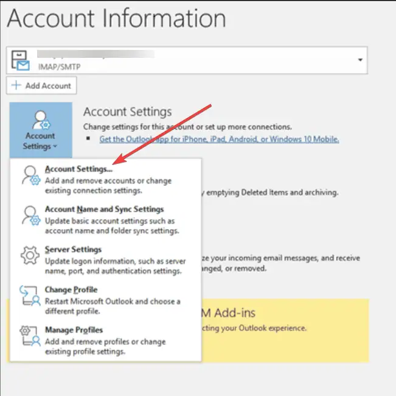The width and height of the screenshot is (396, 396).
Task: Click 'Add and remove profiles or change' text
Action: pos(105,342)
